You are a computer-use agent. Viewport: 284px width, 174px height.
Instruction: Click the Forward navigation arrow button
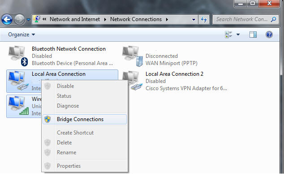click(19, 19)
